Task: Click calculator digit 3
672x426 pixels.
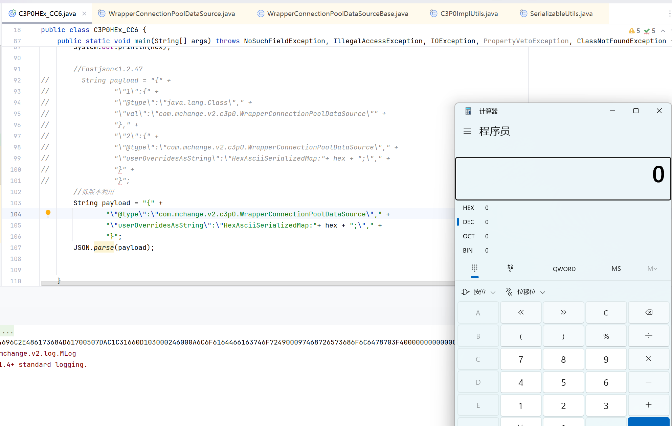Action: 606,405
